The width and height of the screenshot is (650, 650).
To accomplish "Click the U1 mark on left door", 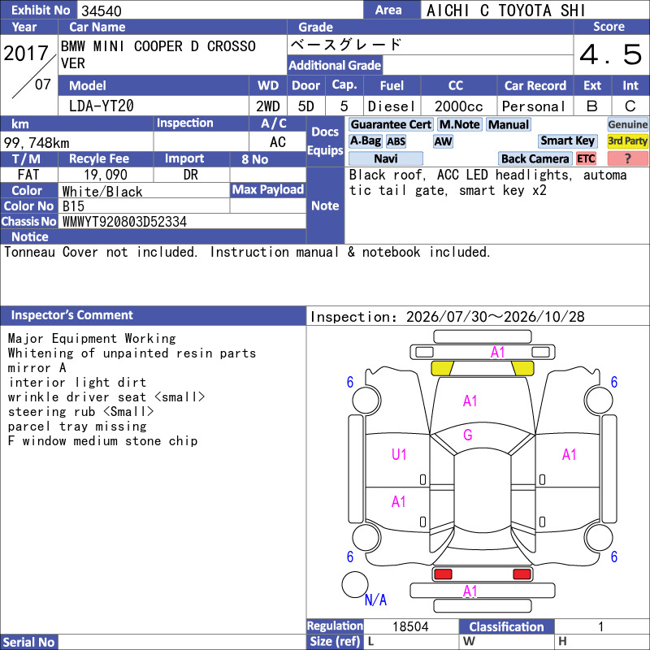I will (399, 455).
